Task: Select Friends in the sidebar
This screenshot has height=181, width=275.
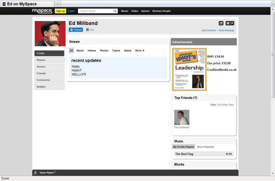Action: coord(49,73)
